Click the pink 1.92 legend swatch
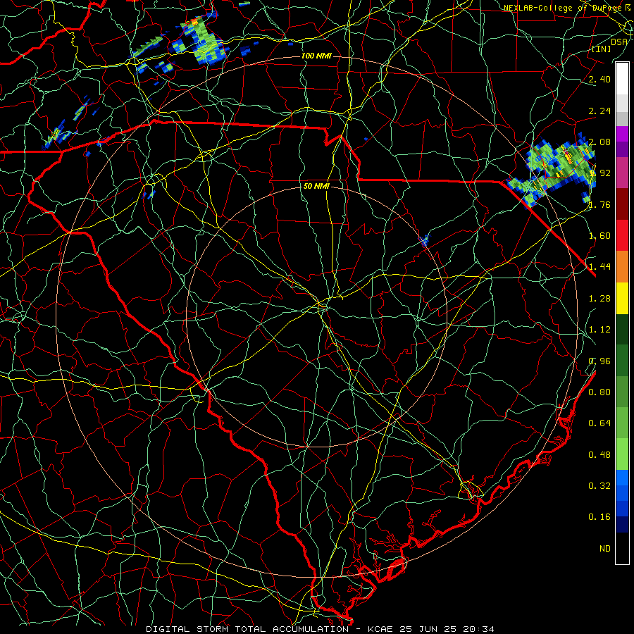The width and height of the screenshot is (634, 634). [x=622, y=173]
